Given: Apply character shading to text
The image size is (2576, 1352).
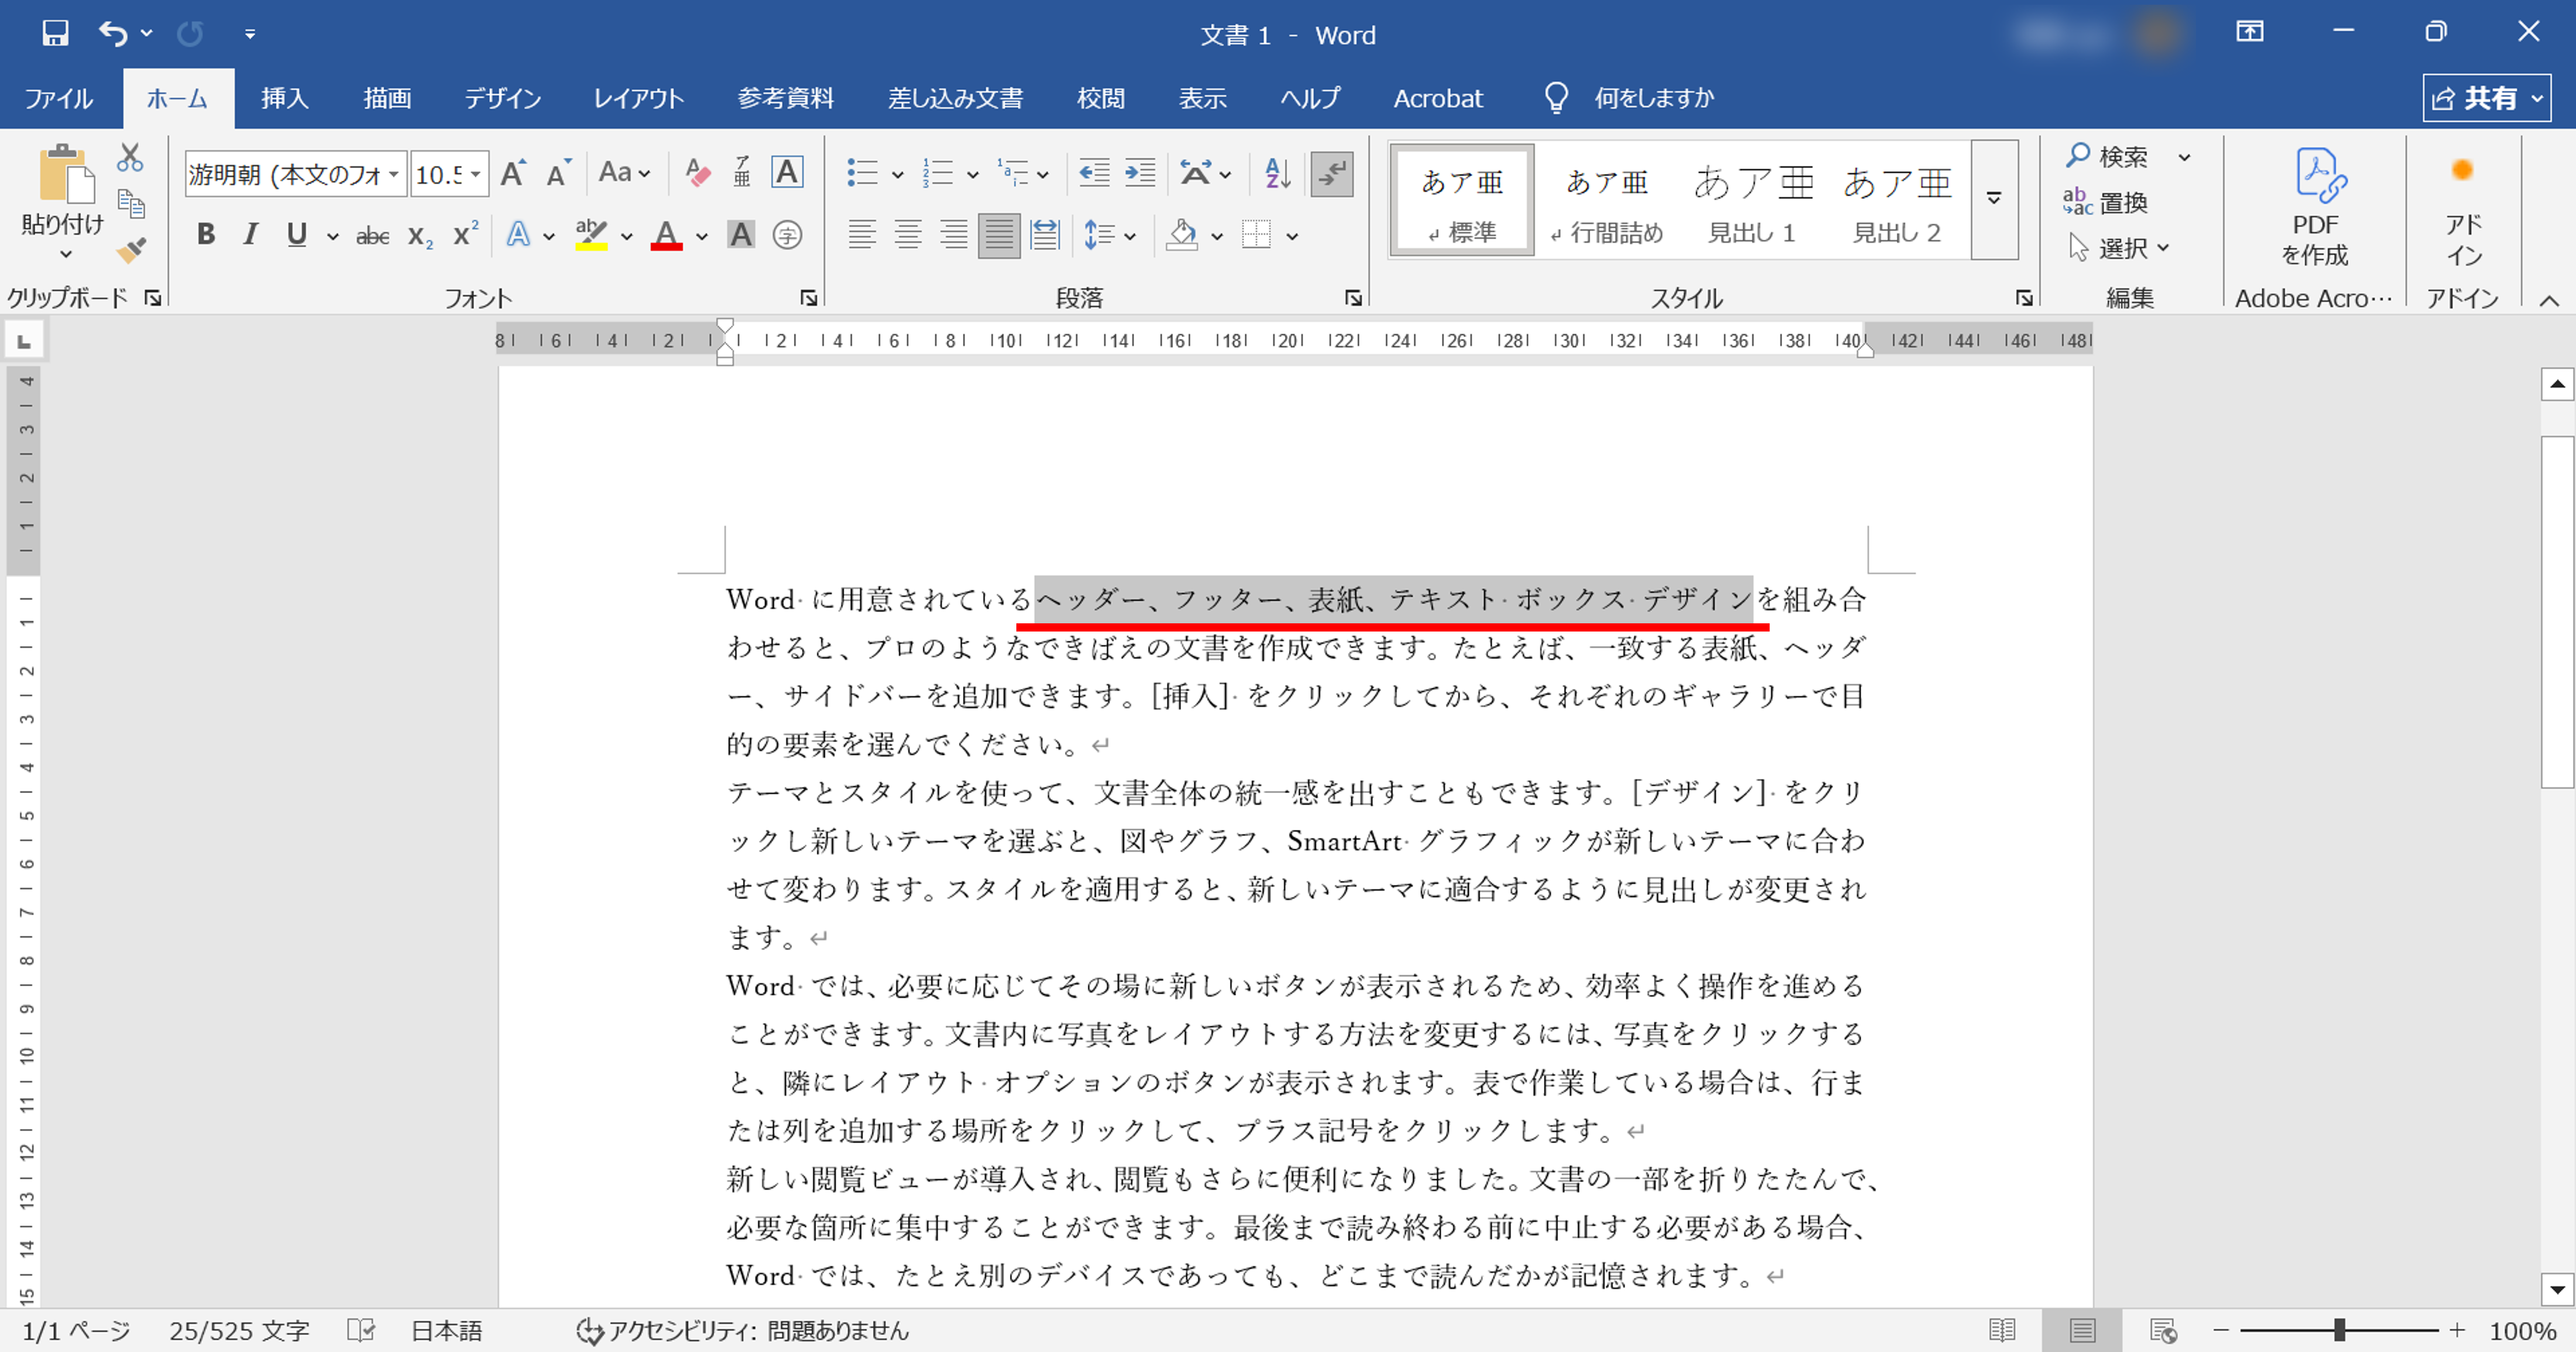Looking at the screenshot, I should tap(741, 235).
